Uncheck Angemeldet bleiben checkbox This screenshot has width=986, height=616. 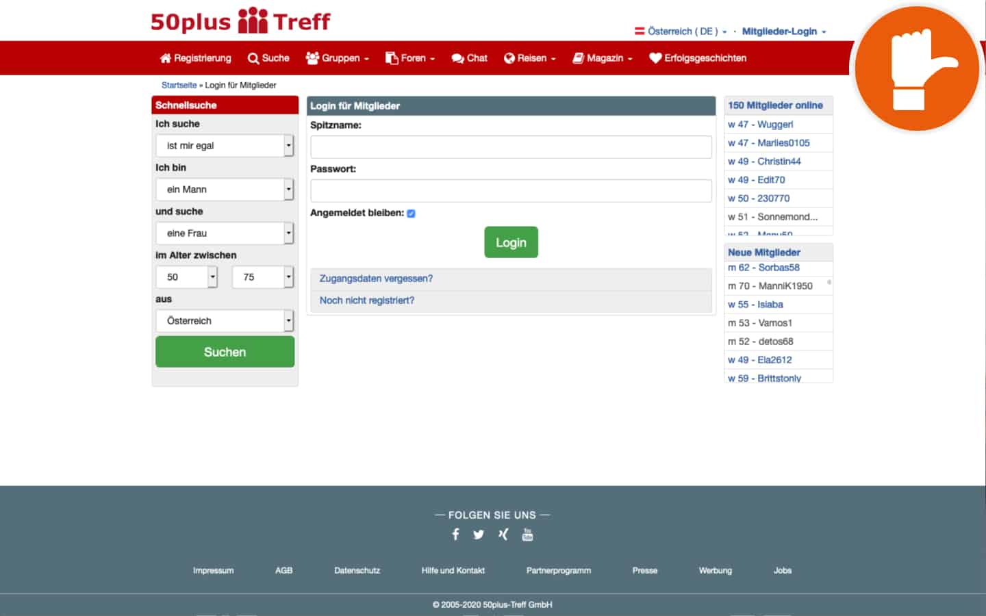(x=411, y=214)
